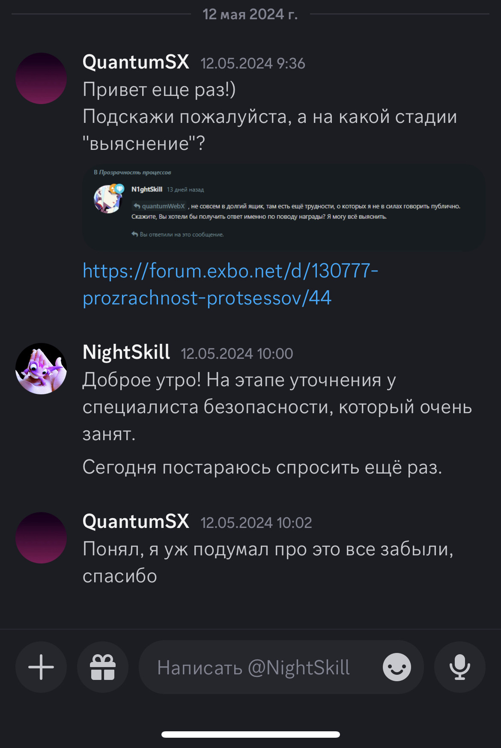Open the plus attachment menu
Image resolution: width=501 pixels, height=748 pixels.
click(41, 667)
